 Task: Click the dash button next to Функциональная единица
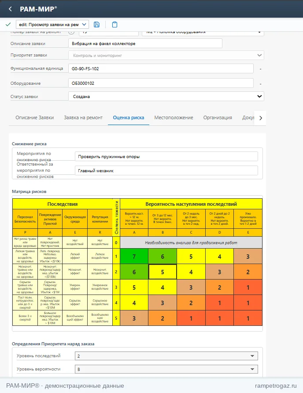tap(260, 69)
